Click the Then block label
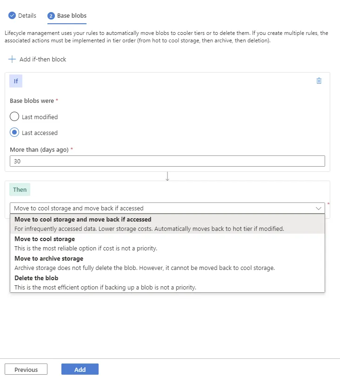Screen dimensions: 340x377 [20, 189]
